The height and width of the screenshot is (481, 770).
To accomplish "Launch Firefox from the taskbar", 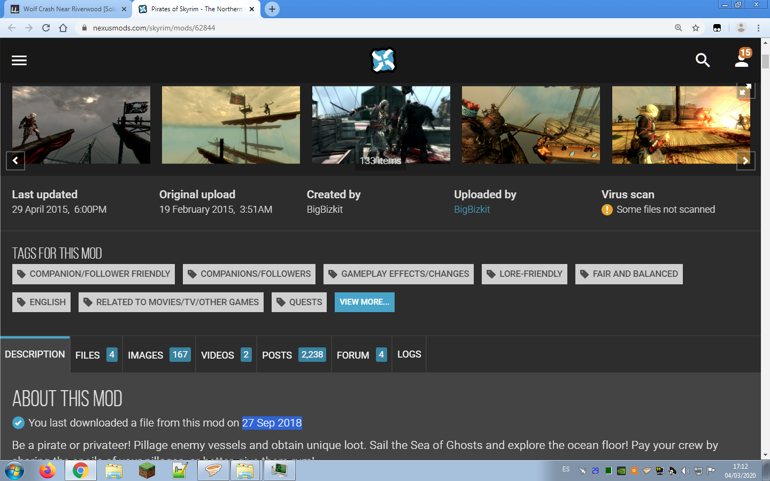I will click(x=48, y=471).
